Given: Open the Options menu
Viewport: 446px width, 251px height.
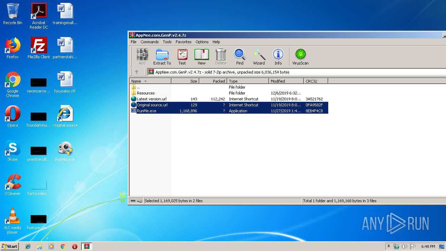Looking at the screenshot, I should 202,42.
